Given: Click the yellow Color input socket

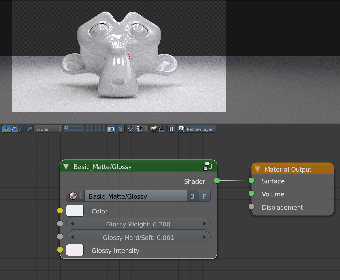Looking at the screenshot, I should 60,210.
